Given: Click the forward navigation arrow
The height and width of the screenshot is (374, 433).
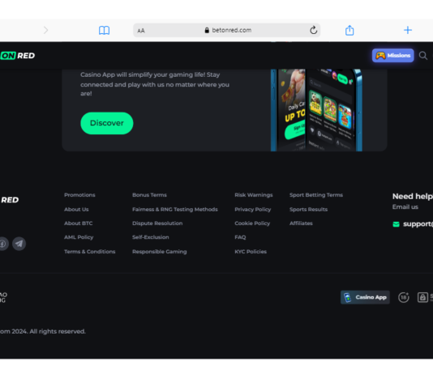Looking at the screenshot, I should [x=46, y=30].
